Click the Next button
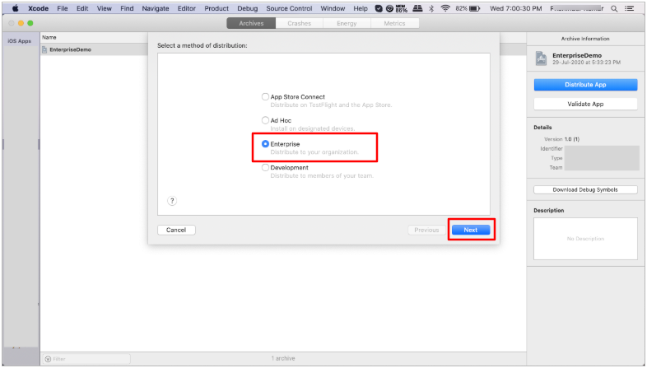 click(470, 230)
